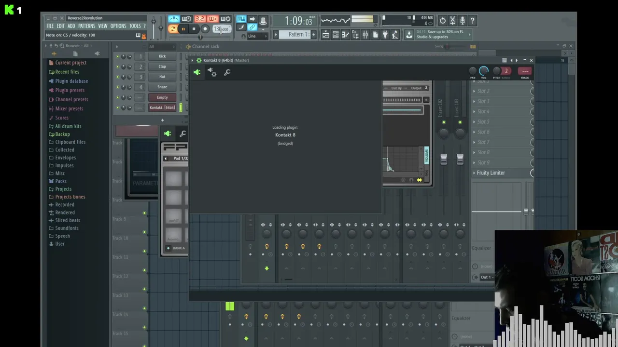Open the FILE menu
The image size is (618, 347).
[x=50, y=26]
